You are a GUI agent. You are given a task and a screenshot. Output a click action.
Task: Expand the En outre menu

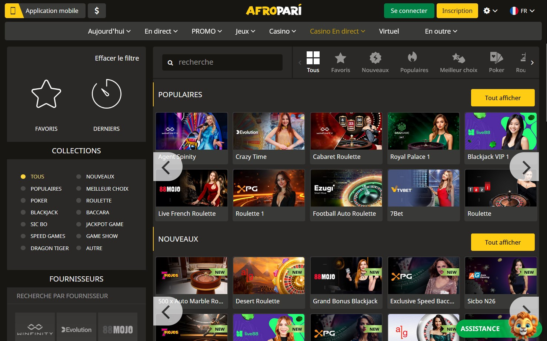pyautogui.click(x=441, y=31)
